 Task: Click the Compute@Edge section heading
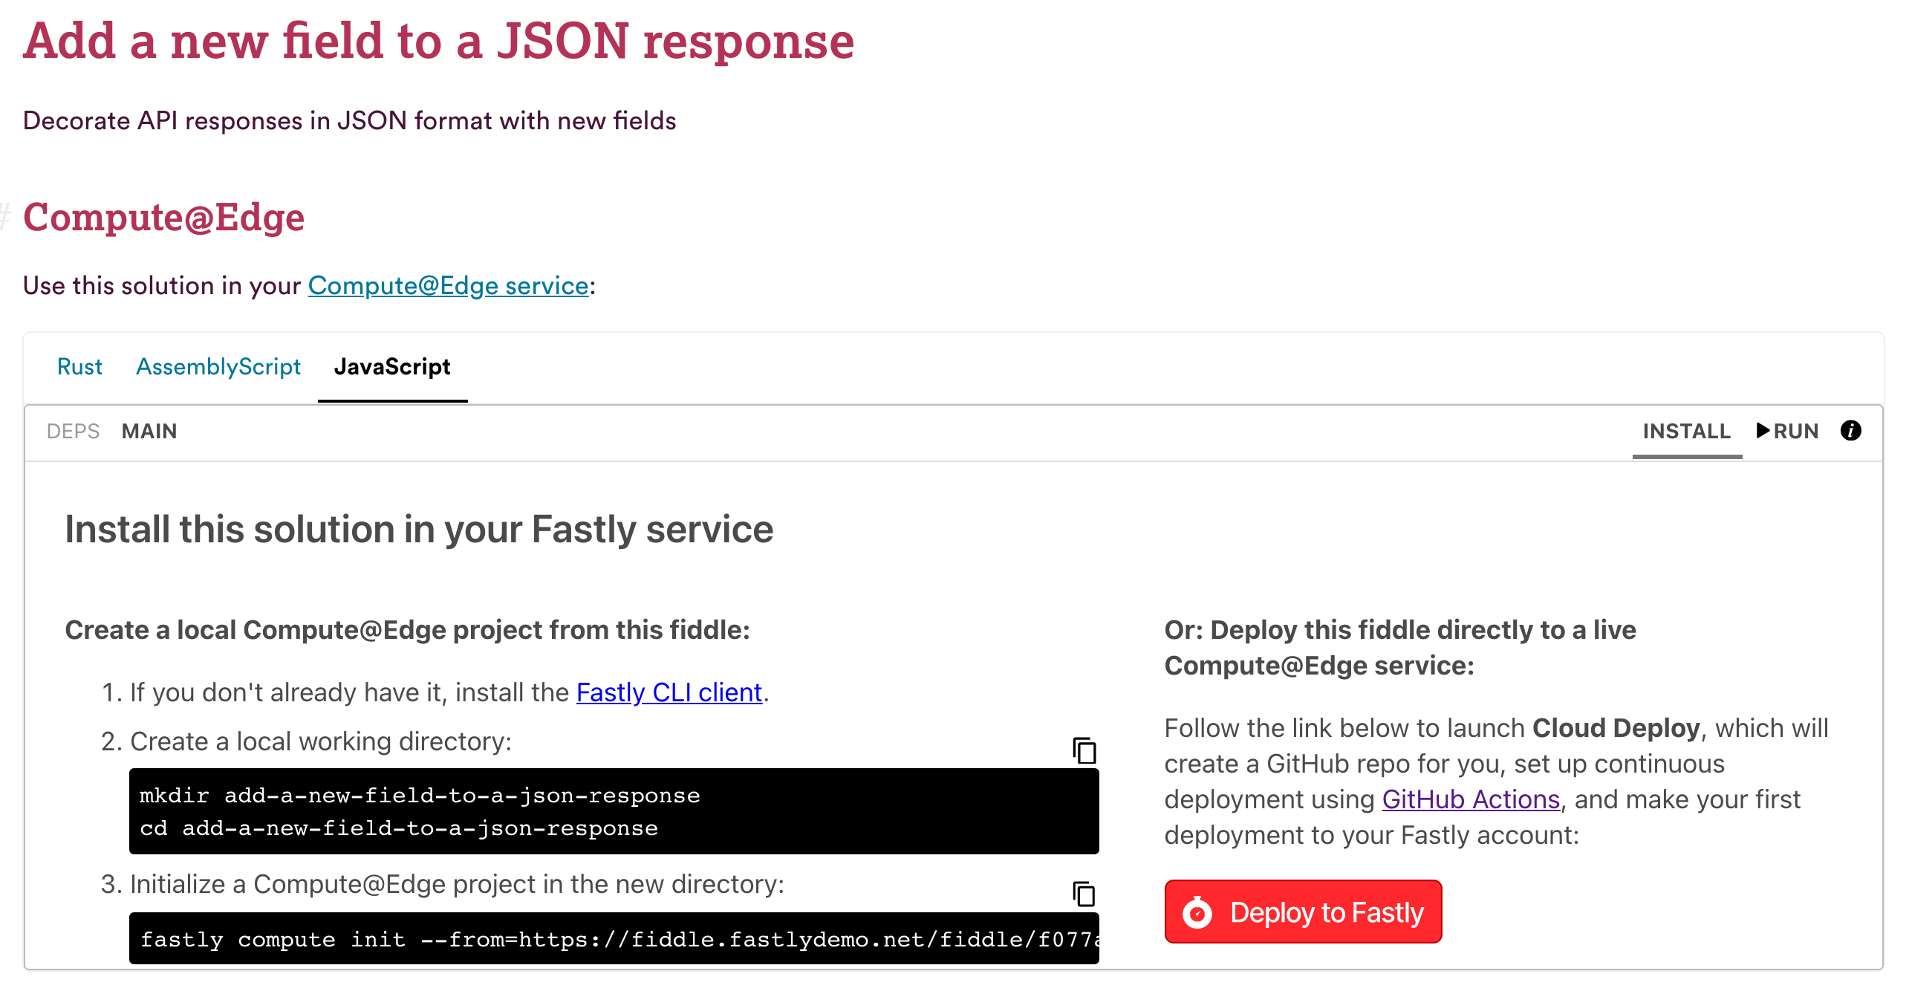(163, 217)
